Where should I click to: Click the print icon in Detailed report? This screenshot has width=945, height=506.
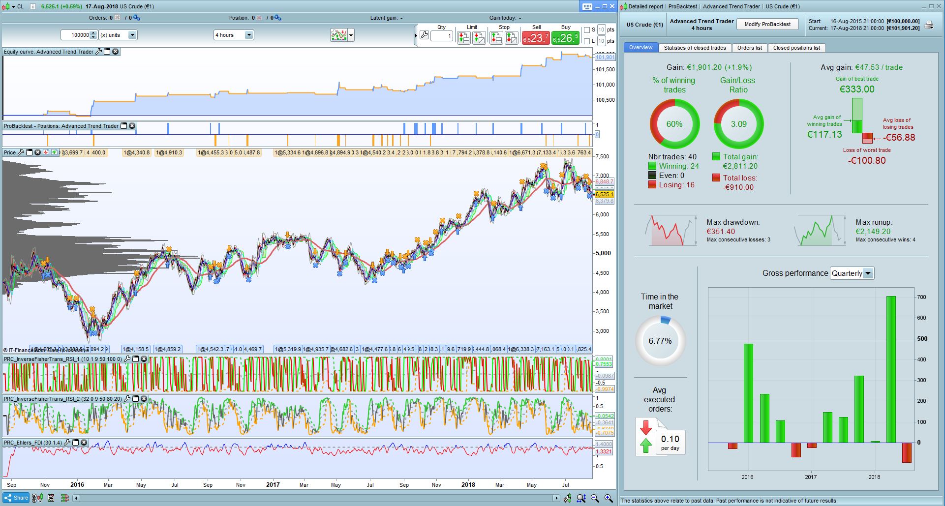coord(929,25)
